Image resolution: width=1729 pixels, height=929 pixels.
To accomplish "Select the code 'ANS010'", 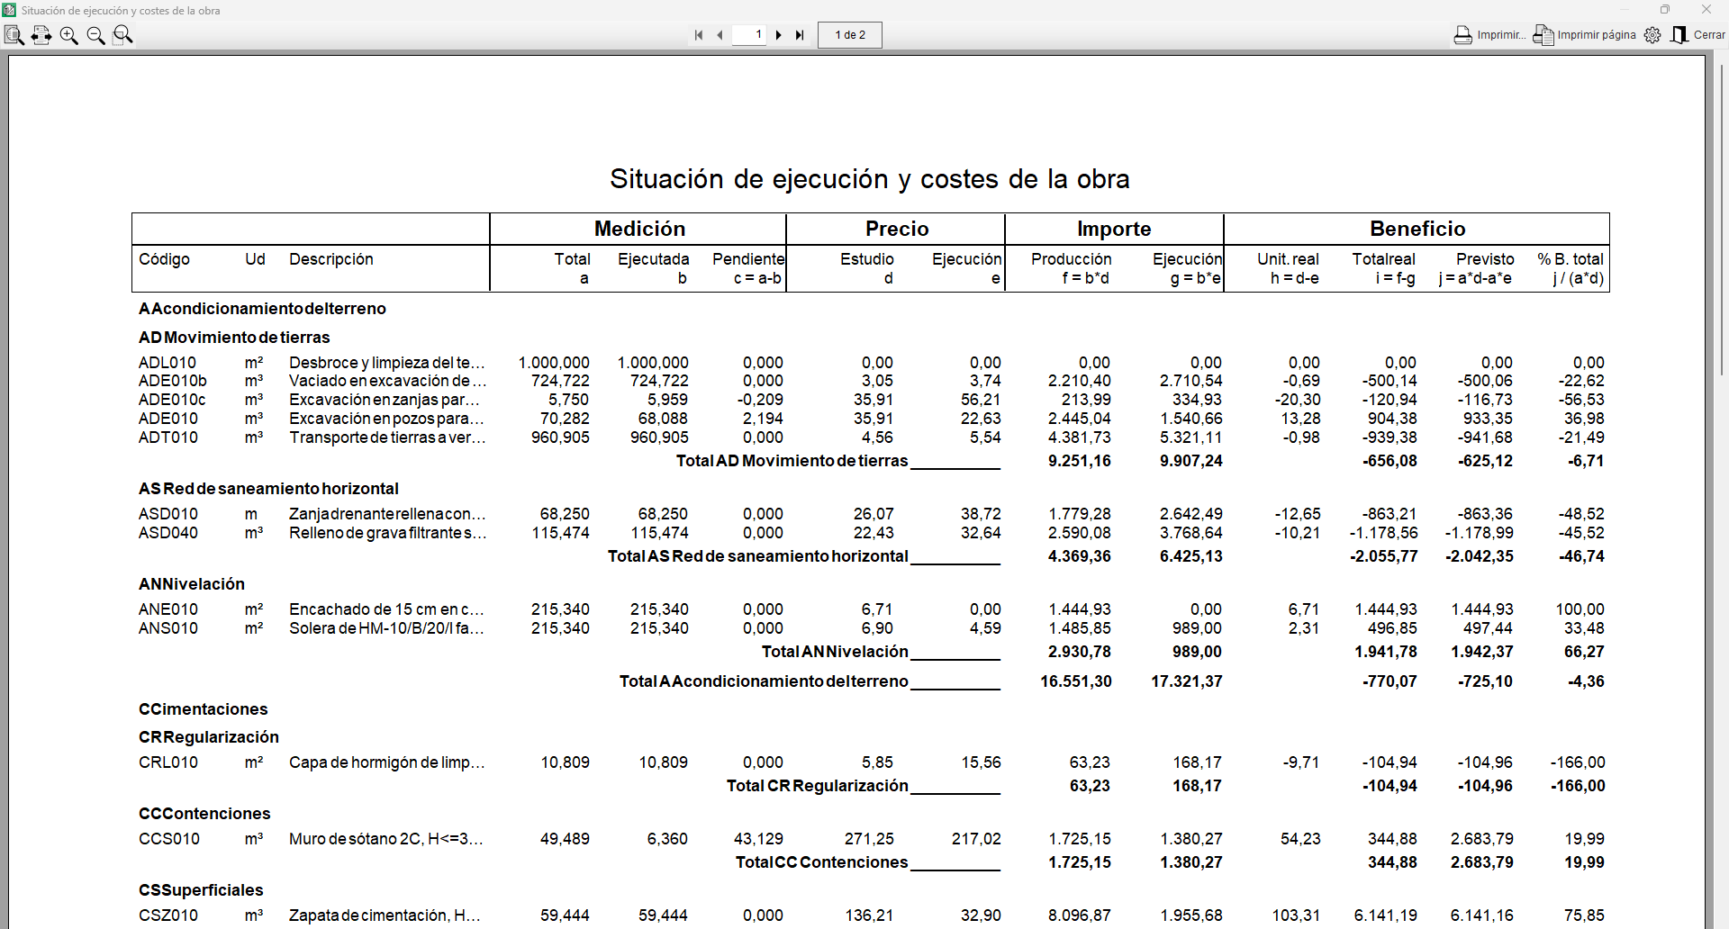I will (167, 628).
